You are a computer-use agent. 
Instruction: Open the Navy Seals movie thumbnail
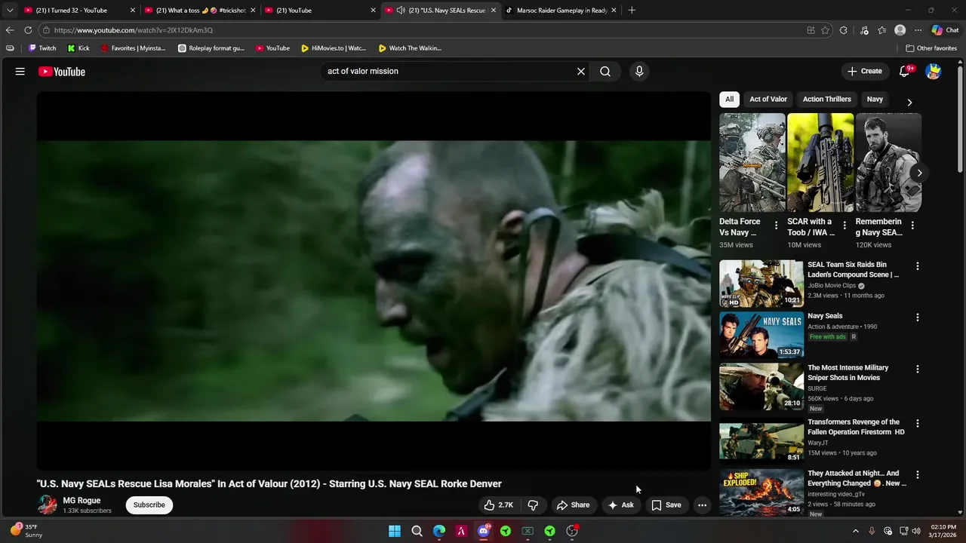tap(761, 335)
